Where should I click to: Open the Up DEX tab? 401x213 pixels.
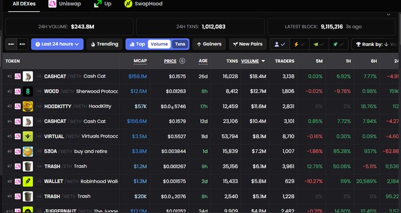(103, 4)
